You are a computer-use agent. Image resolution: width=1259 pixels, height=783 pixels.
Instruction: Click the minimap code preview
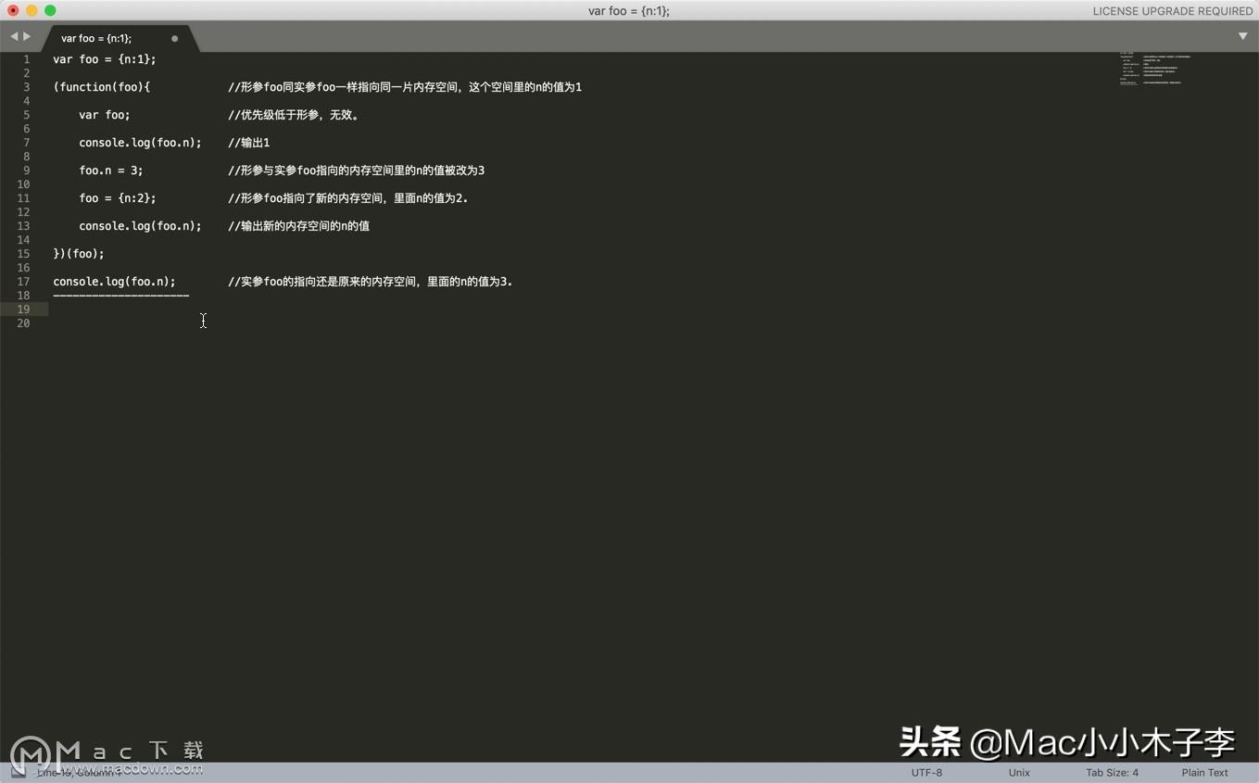click(x=1154, y=69)
